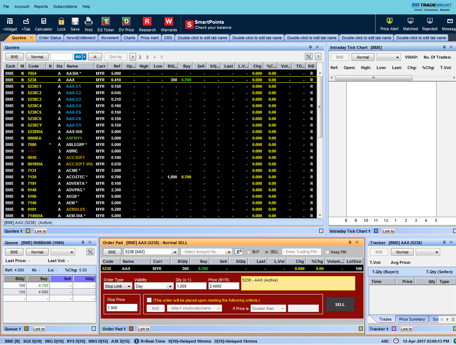456x345 pixels.
Task: Select the BUY radio button
Action: click(249, 252)
